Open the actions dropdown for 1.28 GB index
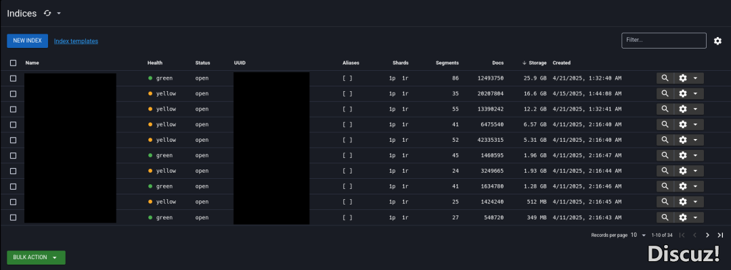 pyautogui.click(x=695, y=186)
